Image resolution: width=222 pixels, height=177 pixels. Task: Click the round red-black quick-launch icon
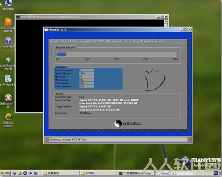(x=25, y=173)
